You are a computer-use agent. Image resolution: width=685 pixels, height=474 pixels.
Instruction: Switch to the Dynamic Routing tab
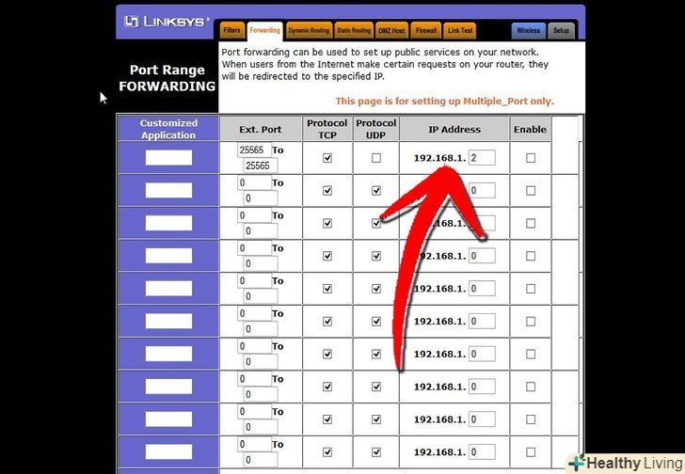(x=309, y=30)
